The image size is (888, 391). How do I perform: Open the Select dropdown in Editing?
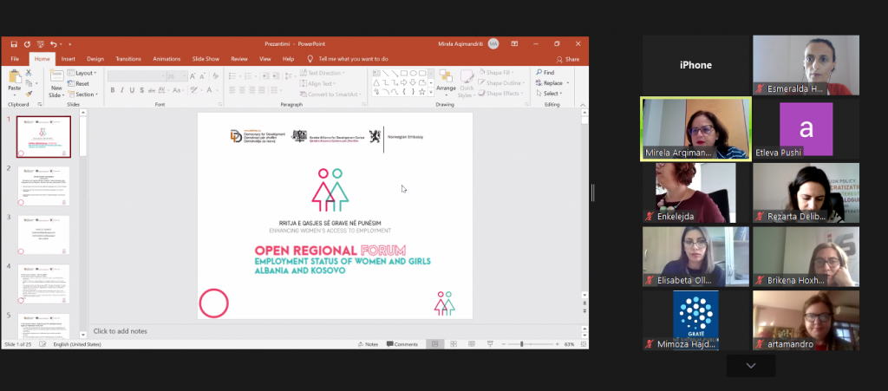[x=549, y=94]
